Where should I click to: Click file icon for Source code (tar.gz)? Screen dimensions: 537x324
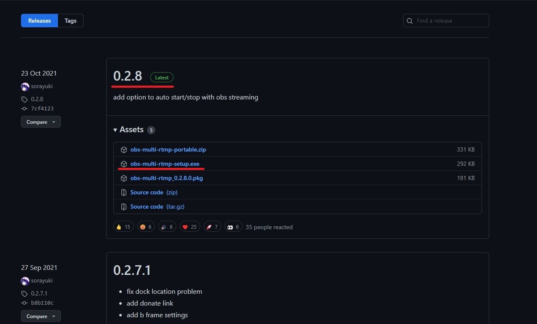click(124, 207)
